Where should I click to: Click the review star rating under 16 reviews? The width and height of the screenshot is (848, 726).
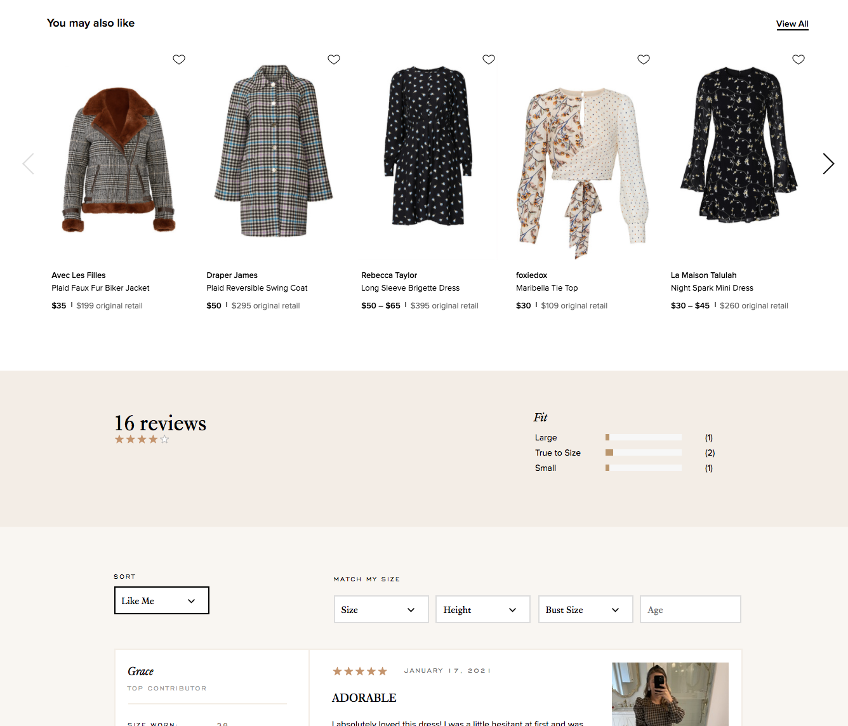(142, 439)
